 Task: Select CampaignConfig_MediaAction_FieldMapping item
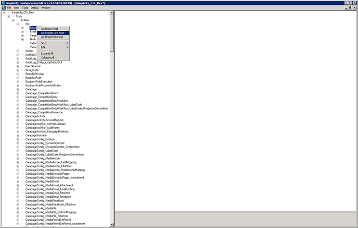51,162
